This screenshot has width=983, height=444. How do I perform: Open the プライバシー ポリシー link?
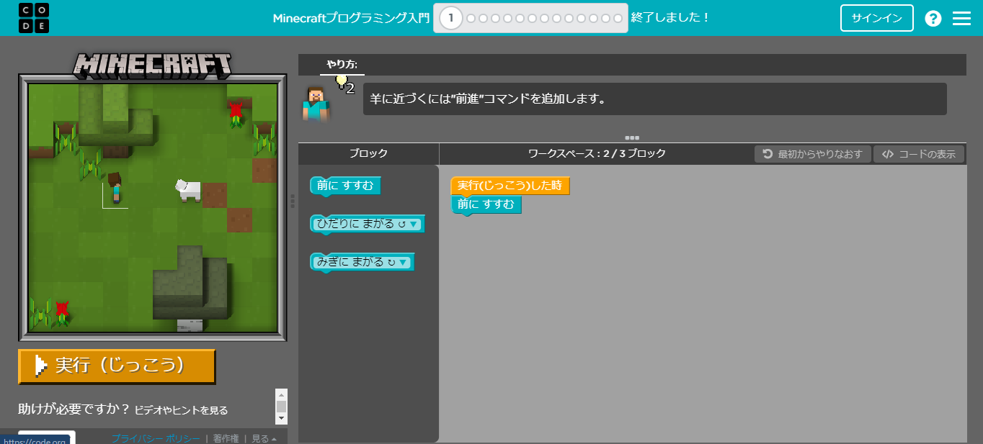click(155, 438)
